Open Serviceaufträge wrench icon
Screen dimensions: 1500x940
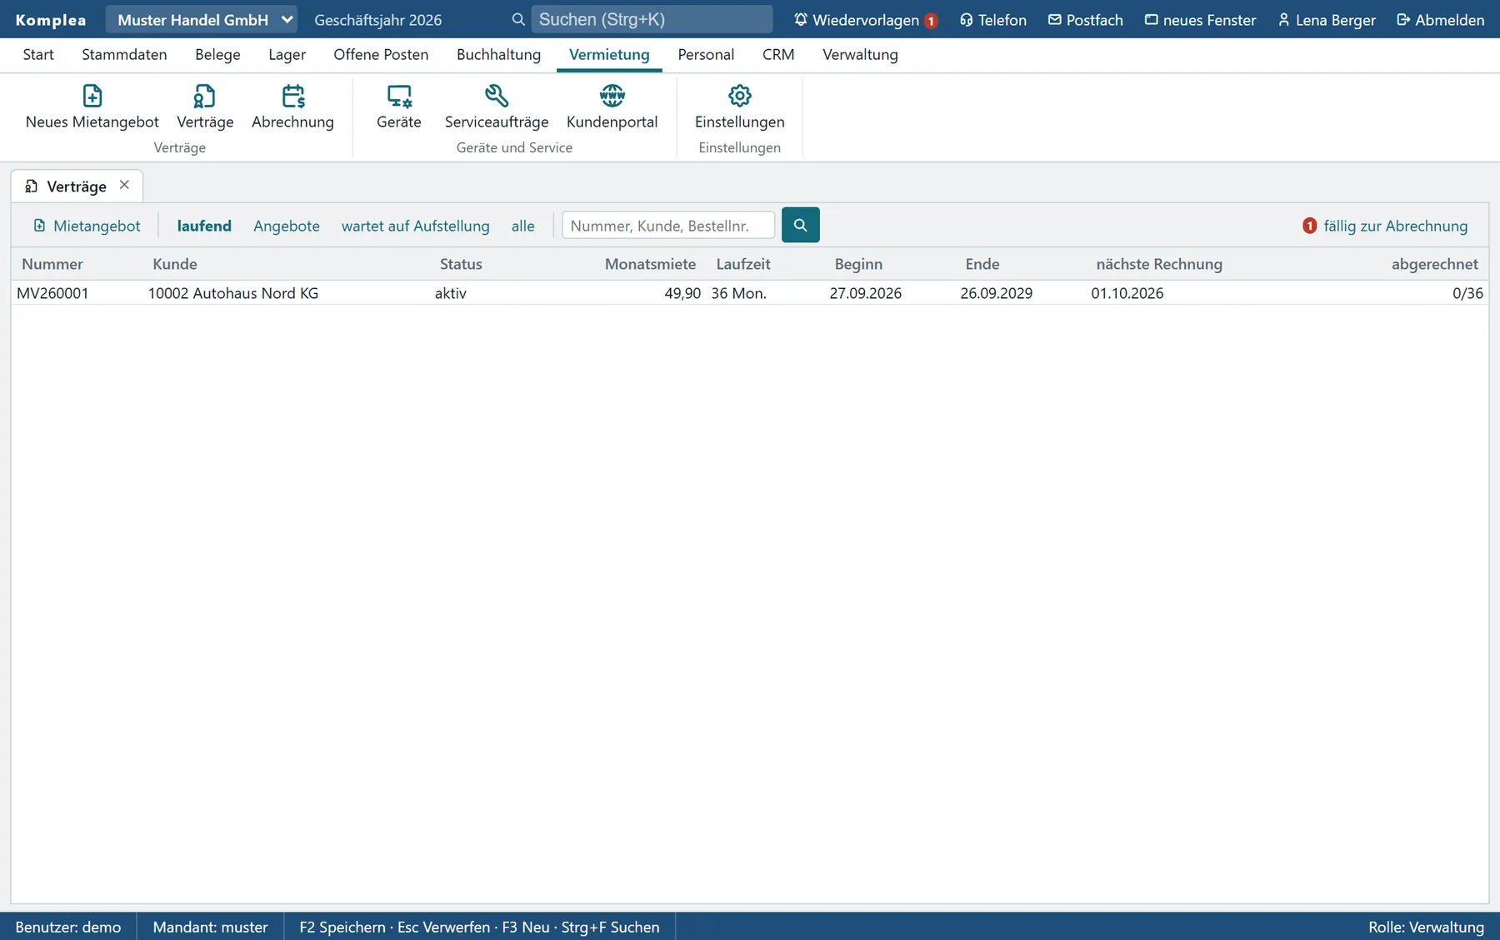[497, 107]
